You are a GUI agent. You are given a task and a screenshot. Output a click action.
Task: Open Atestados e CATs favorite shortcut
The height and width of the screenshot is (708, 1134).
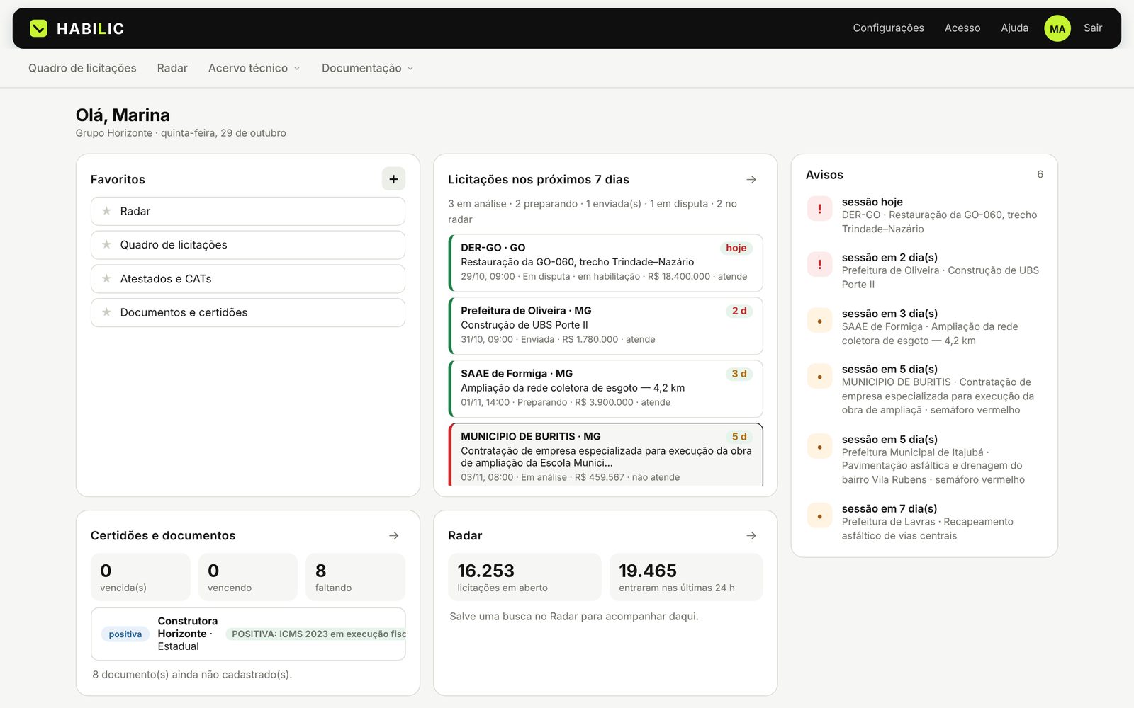pyautogui.click(x=248, y=279)
